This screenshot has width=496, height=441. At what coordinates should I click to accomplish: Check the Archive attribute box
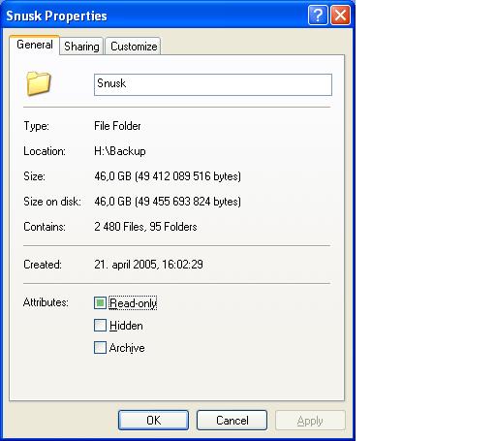(x=100, y=348)
